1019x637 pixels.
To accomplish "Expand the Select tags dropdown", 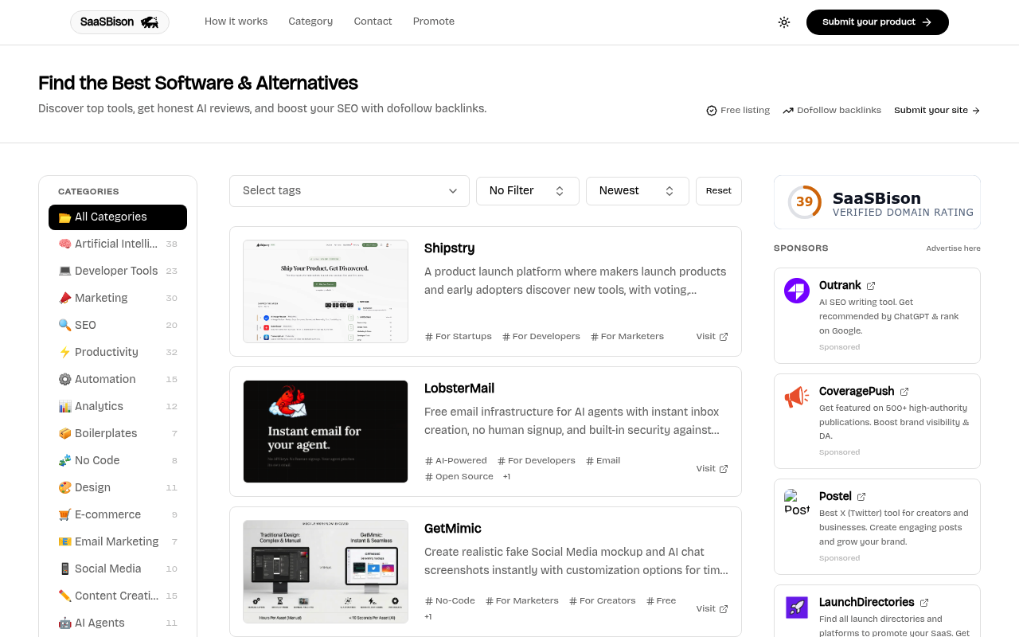I will click(x=349, y=191).
